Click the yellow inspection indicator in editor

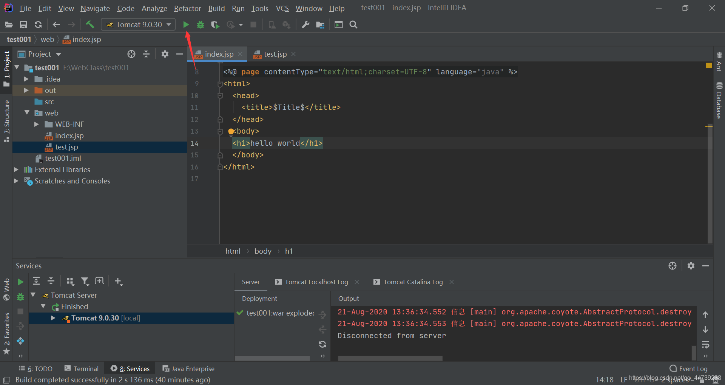(x=709, y=65)
